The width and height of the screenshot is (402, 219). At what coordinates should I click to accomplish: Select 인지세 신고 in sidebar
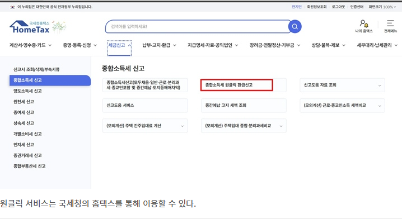[x=24, y=145]
